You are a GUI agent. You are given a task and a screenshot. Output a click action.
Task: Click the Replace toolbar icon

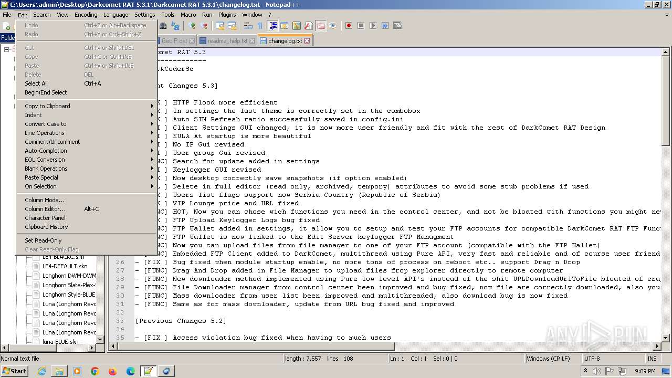click(176, 25)
